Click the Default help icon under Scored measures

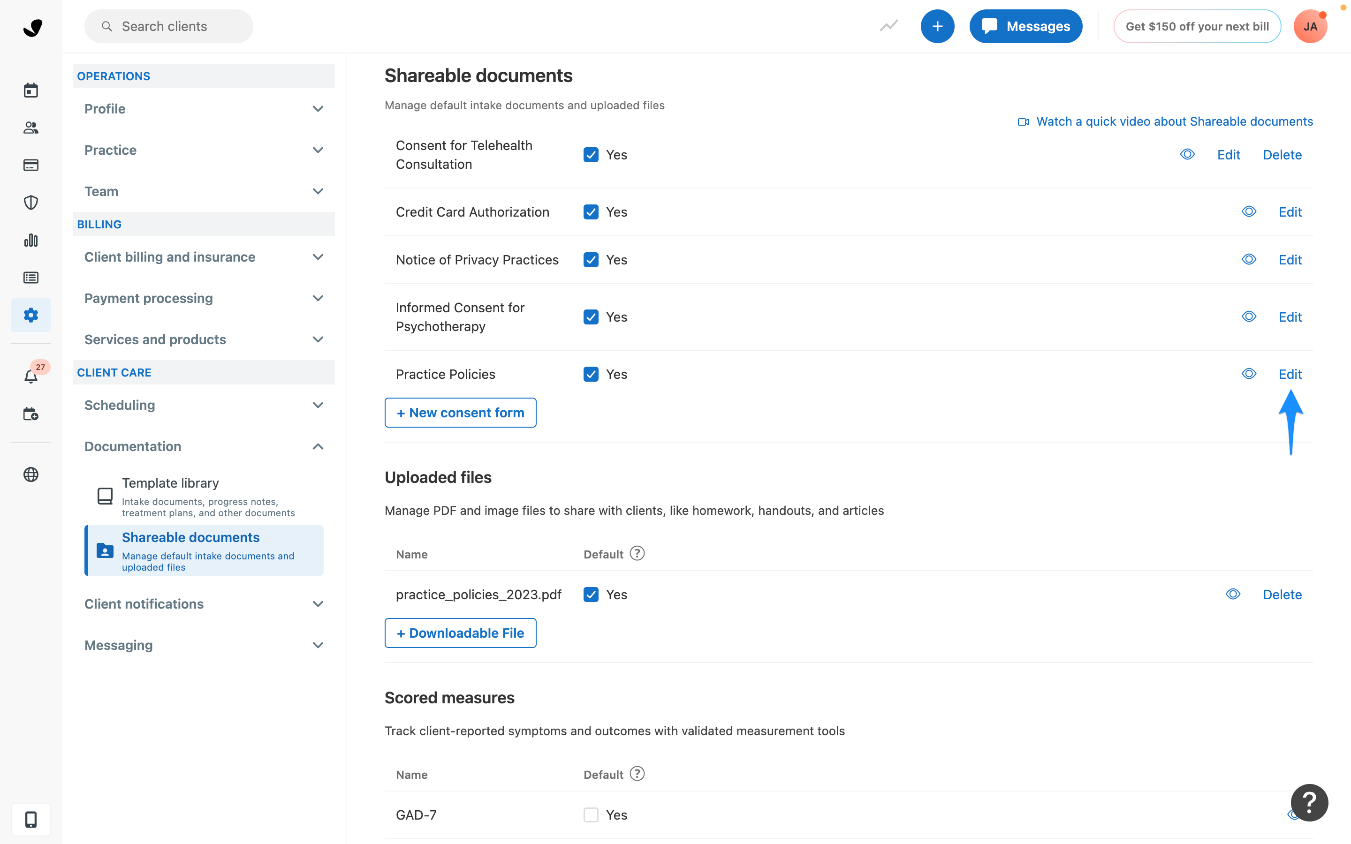[x=637, y=774]
